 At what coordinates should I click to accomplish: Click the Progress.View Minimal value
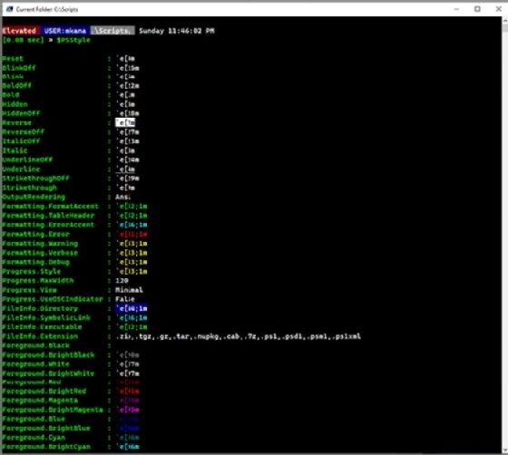[129, 290]
